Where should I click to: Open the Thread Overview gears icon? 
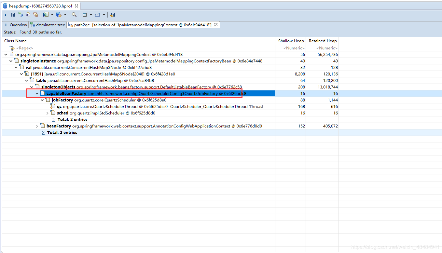click(35, 15)
